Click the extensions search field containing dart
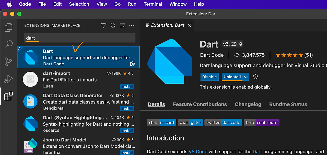 pos(80,38)
